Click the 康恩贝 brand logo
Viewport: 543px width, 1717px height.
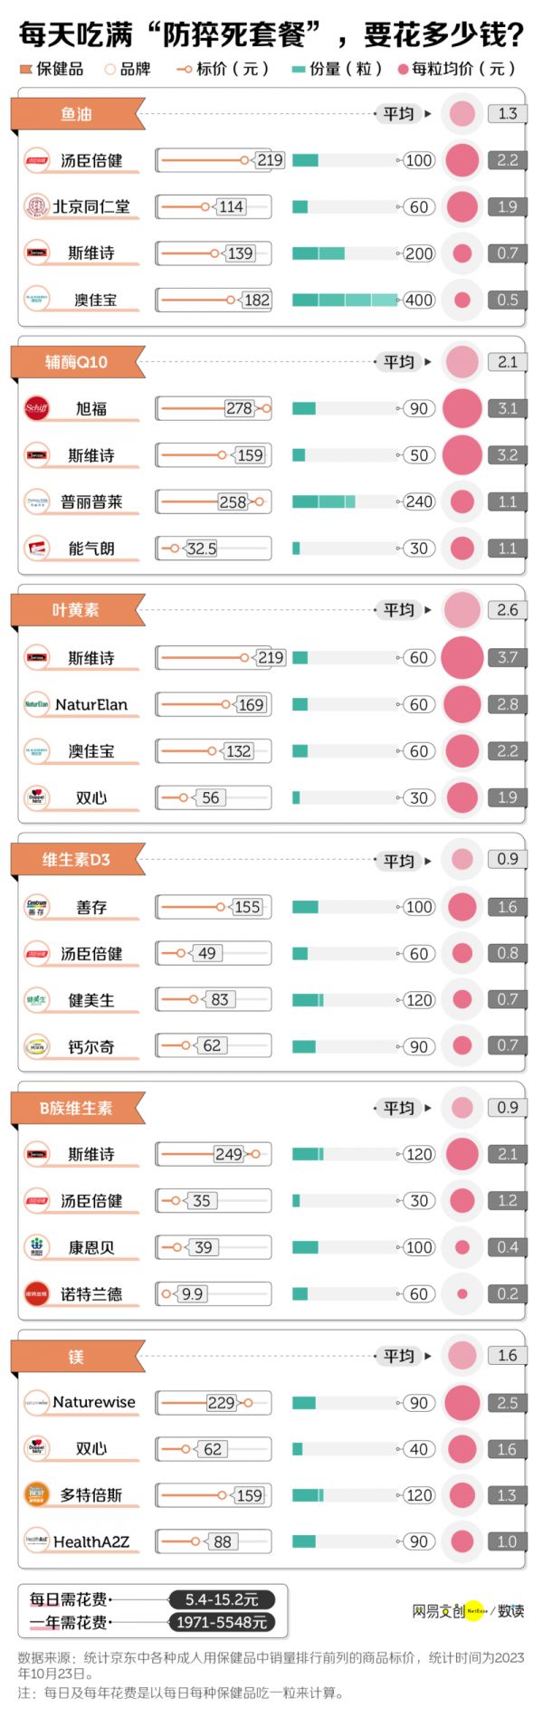[36, 1247]
